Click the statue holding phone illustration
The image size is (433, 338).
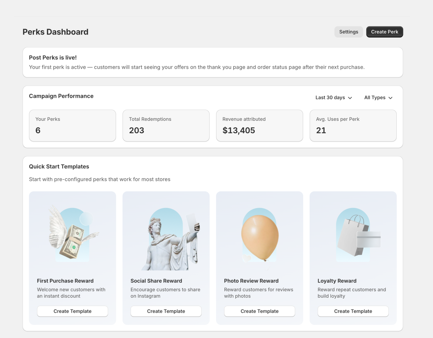tap(171, 239)
